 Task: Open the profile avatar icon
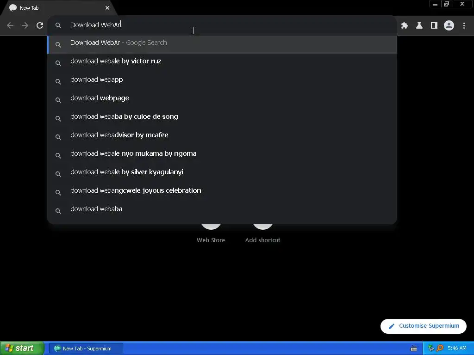[x=449, y=26]
